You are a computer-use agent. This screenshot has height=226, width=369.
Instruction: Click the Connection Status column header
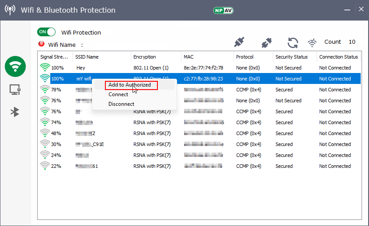click(338, 57)
